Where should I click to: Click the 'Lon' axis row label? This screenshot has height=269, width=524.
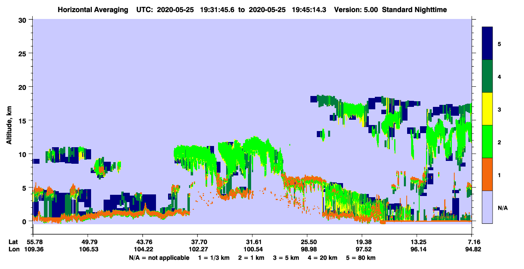point(14,249)
